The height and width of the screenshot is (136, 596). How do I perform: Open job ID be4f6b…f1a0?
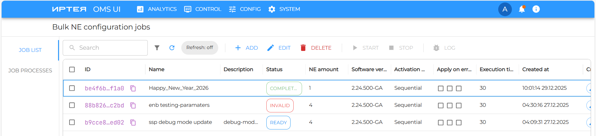(x=104, y=88)
